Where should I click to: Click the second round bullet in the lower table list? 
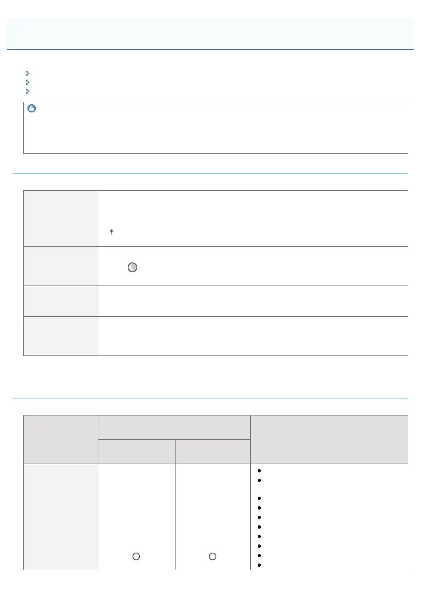(x=260, y=480)
